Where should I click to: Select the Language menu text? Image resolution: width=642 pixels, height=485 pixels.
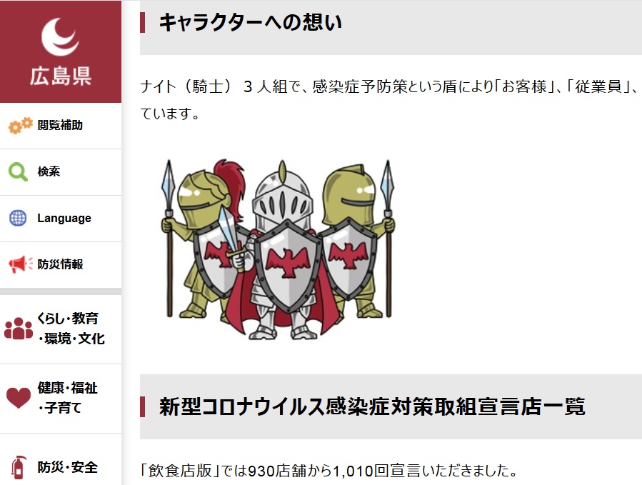[64, 218]
